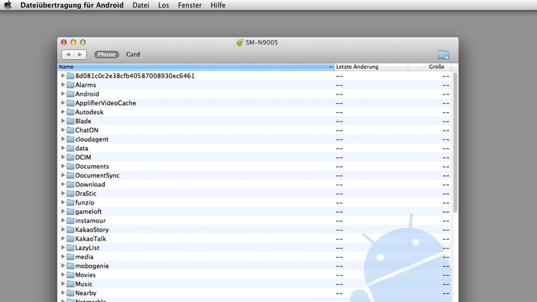
Task: Click the data folder name
Action: coord(81,148)
